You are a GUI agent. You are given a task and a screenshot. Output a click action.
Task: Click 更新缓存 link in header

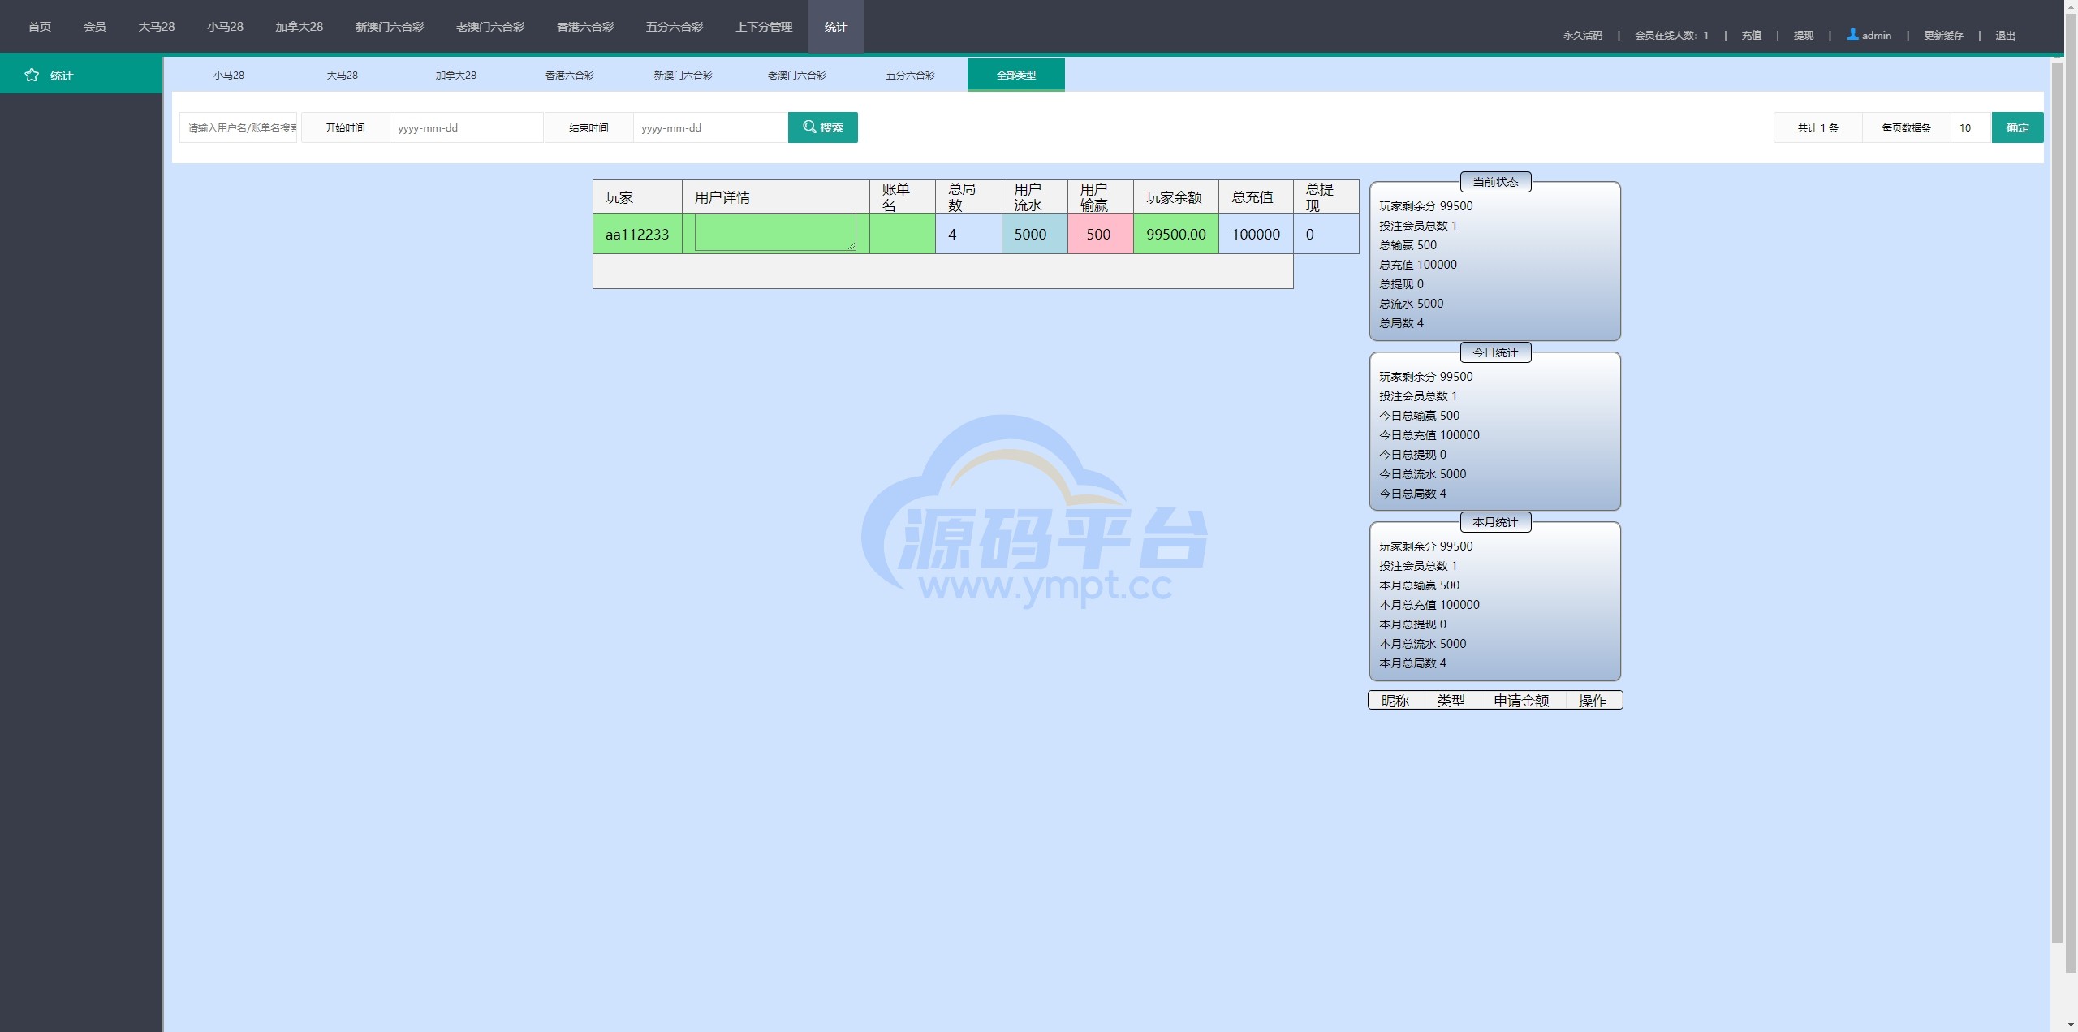(1943, 35)
